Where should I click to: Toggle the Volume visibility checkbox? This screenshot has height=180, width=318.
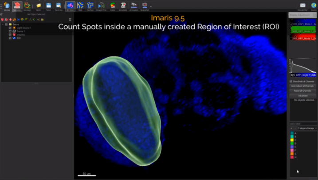(x=10, y=35)
